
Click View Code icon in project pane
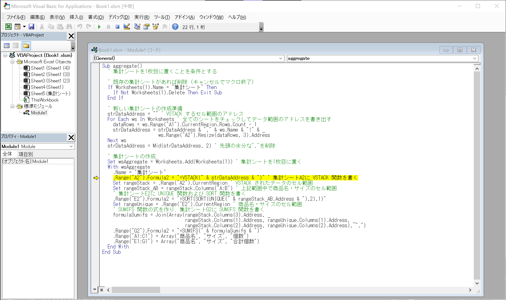(x=7, y=46)
